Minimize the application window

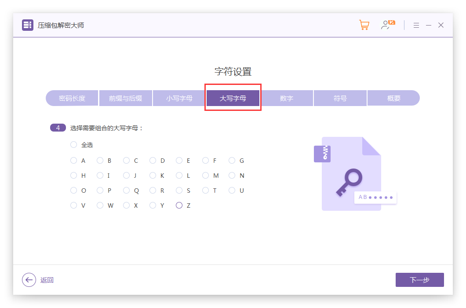(429, 26)
